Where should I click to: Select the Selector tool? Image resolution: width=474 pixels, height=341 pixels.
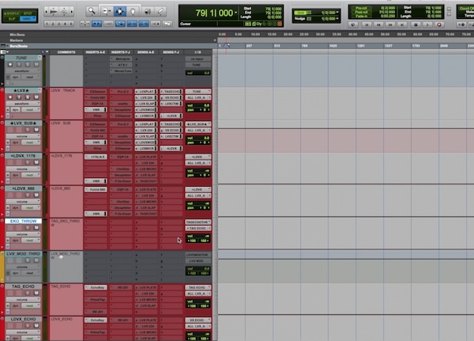tap(120, 11)
